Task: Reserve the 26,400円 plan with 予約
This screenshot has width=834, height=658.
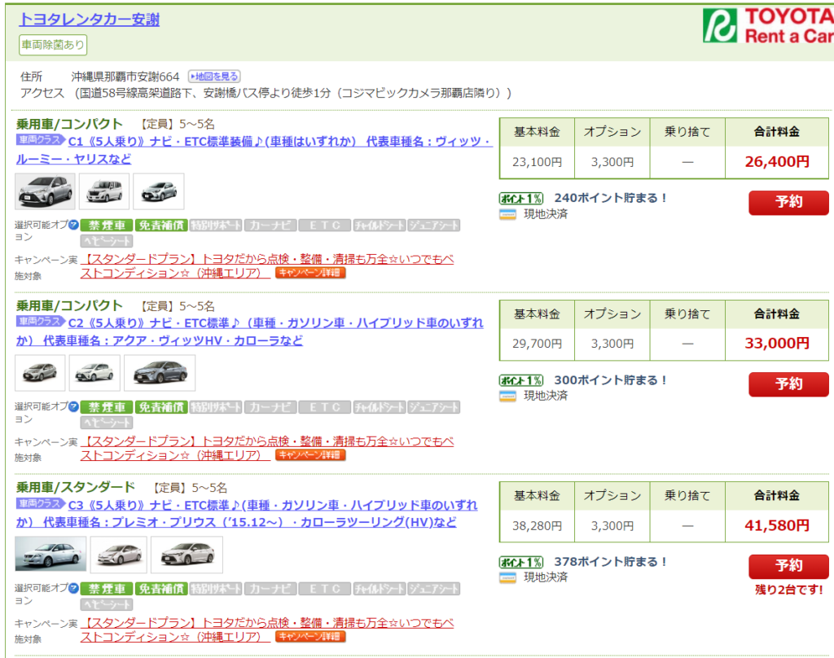Action: 788,203
